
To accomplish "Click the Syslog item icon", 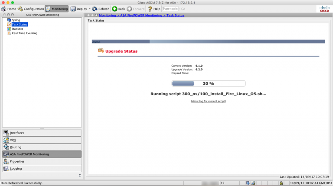I will pyautogui.click(x=9, y=20).
